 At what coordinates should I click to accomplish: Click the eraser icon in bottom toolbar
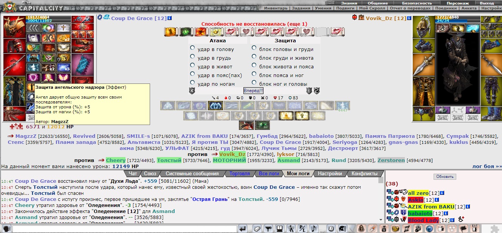pyautogui.click(x=257, y=228)
